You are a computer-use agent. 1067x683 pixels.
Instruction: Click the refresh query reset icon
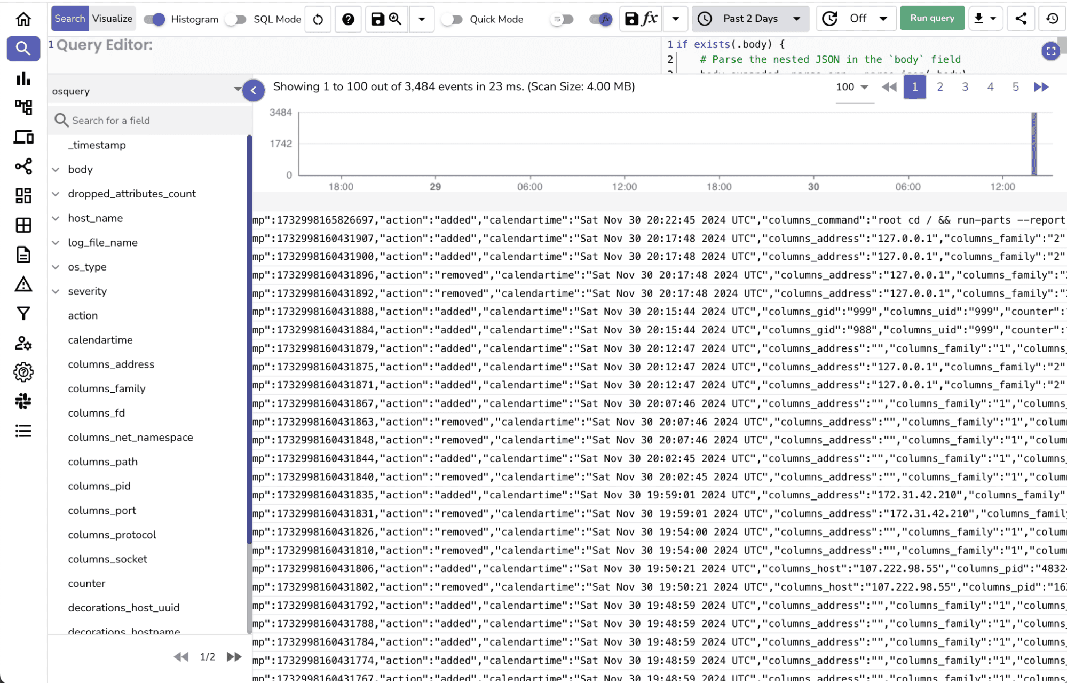click(318, 19)
